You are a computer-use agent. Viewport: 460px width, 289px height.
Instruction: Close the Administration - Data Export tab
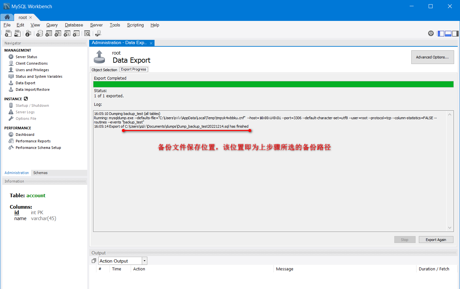tap(151, 43)
